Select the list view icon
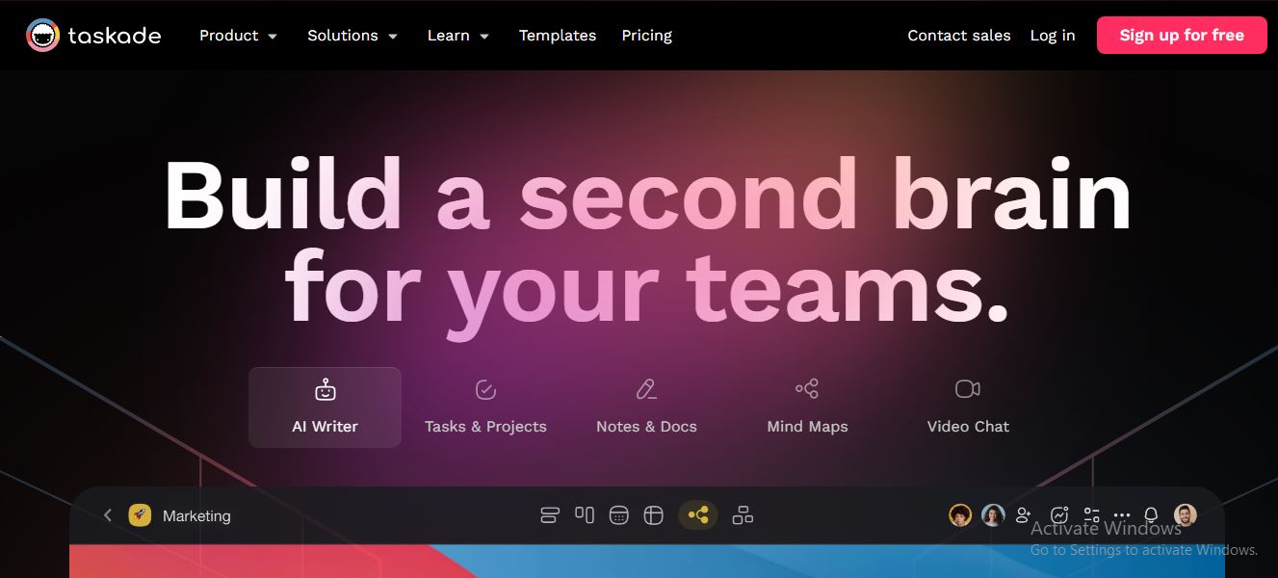 tap(550, 515)
